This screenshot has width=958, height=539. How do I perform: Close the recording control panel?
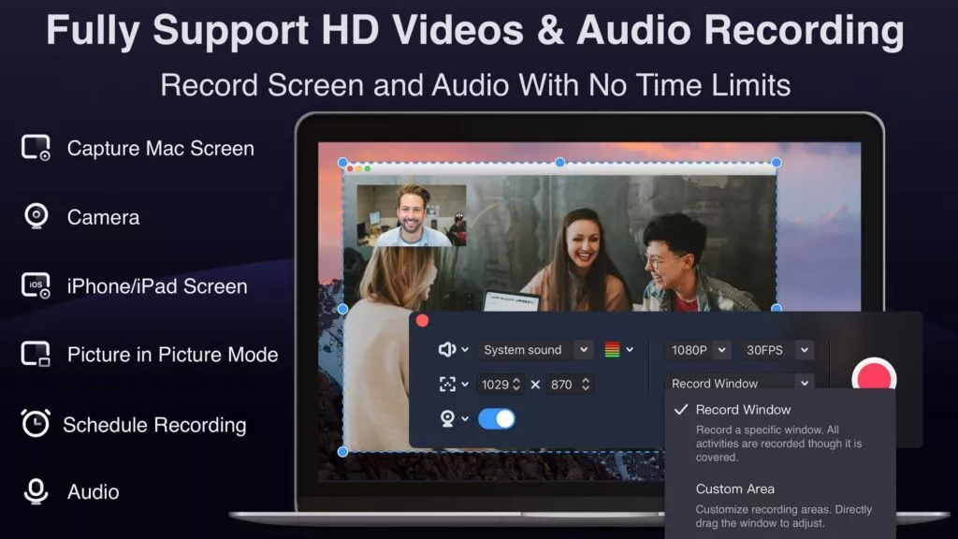[x=422, y=320]
